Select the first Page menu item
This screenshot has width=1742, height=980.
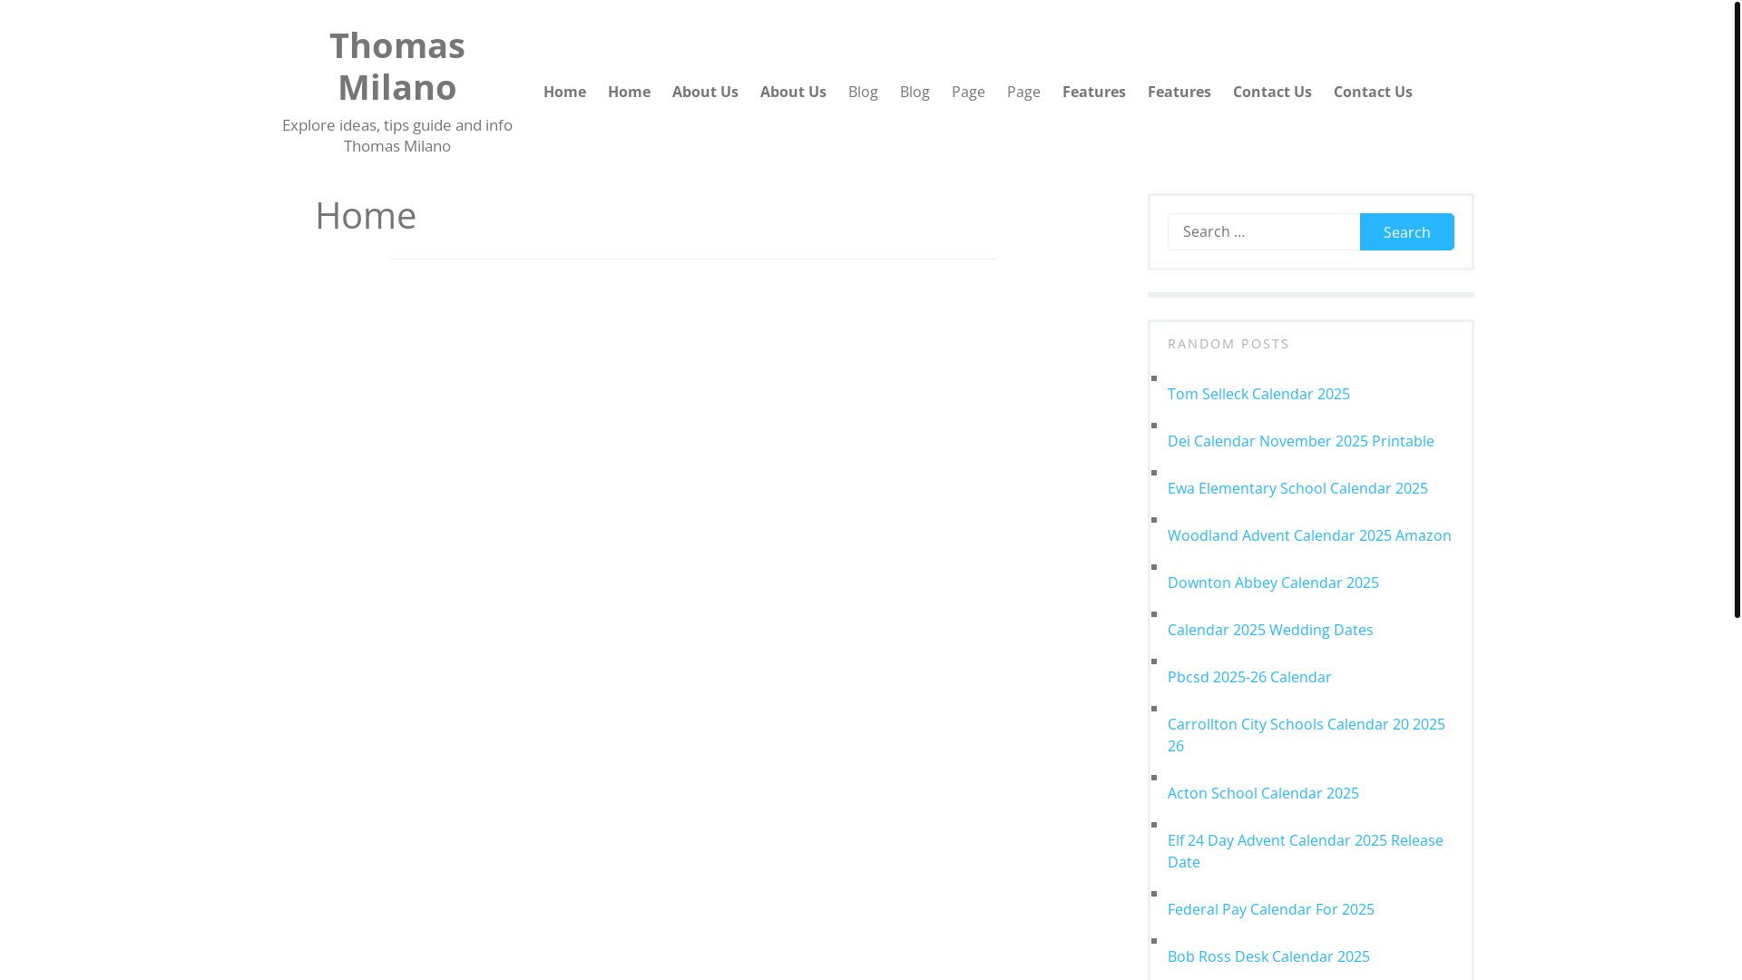pos(968,92)
